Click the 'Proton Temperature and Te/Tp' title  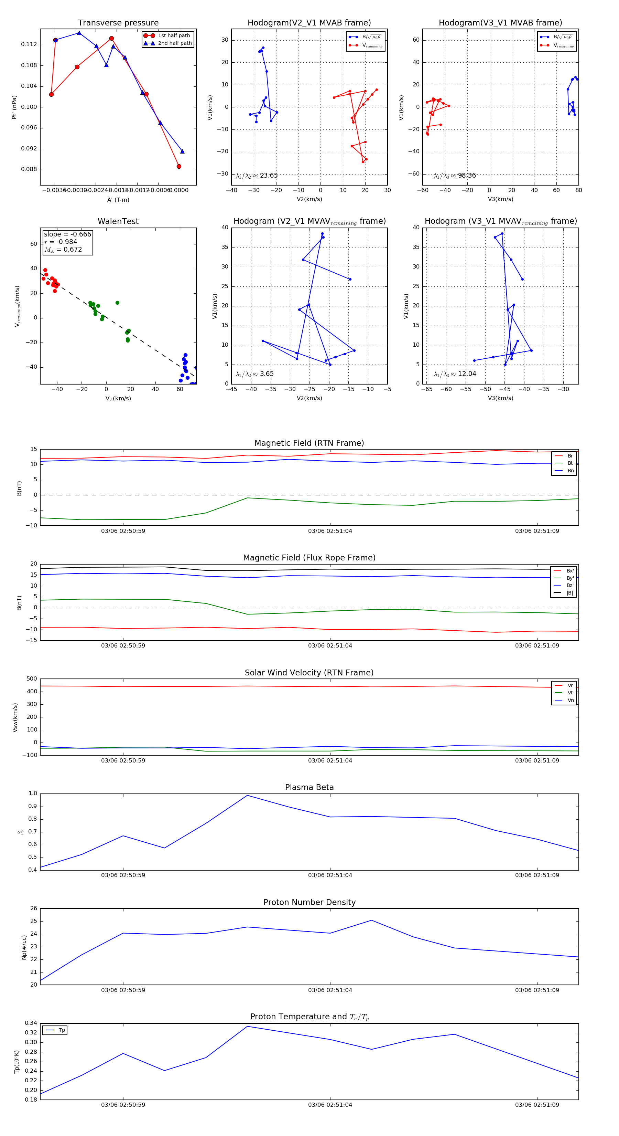(309, 1017)
